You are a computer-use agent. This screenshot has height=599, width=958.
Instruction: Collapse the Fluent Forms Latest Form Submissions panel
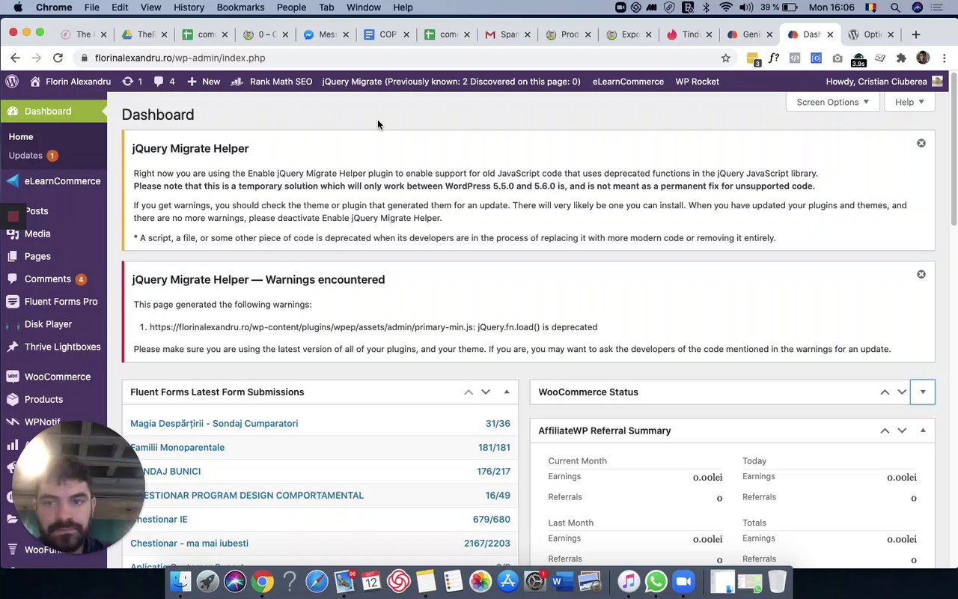click(x=507, y=392)
